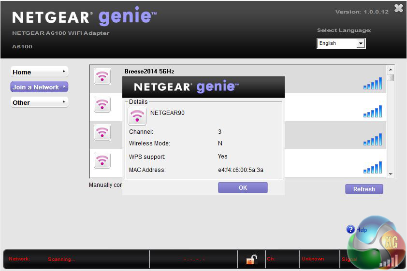Click the Breese2014 5GHz WiFi icon

[x=102, y=76]
